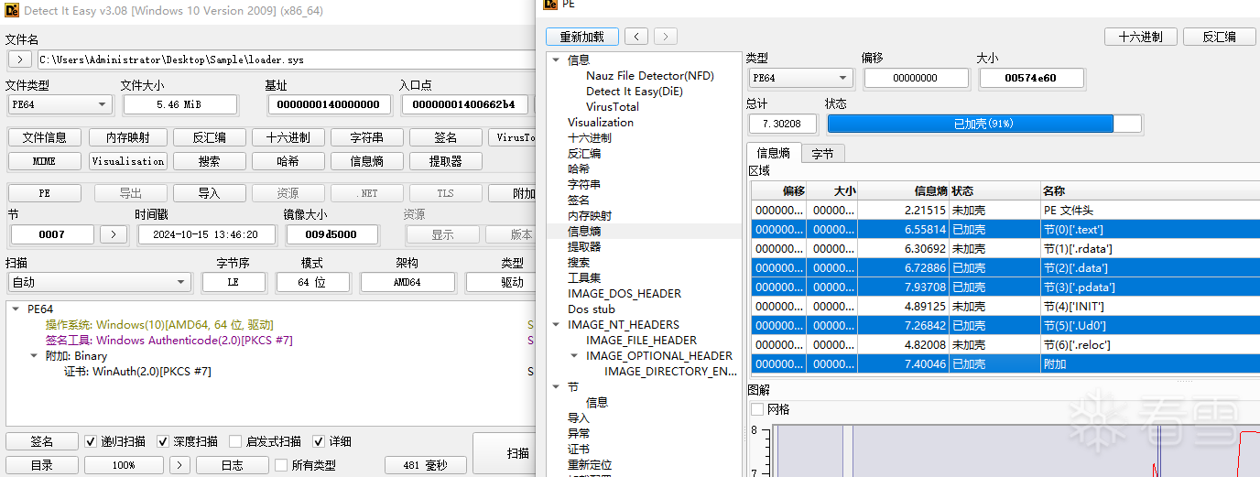Select 信息熵 tab in PE window

[x=774, y=154]
